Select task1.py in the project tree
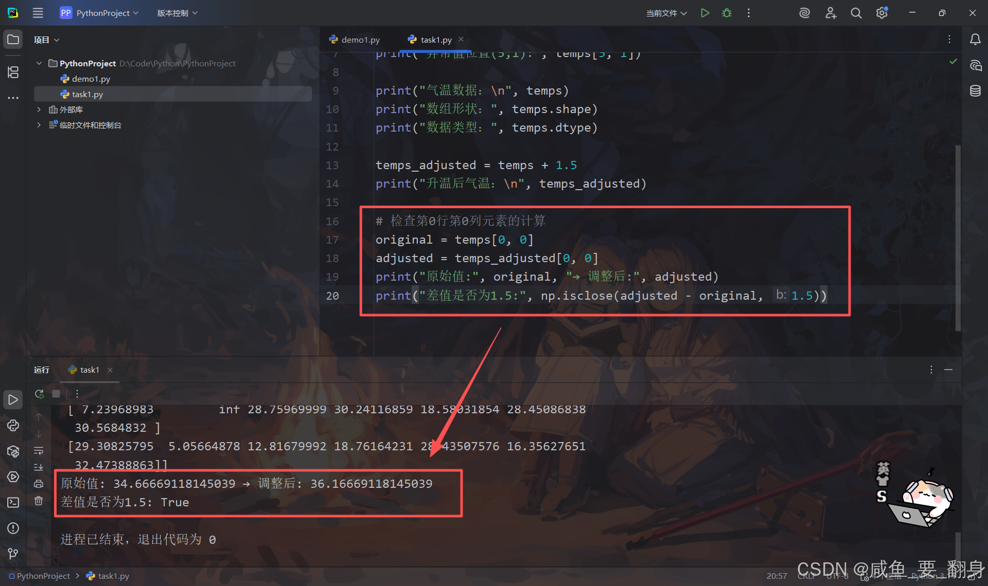Screen dimensions: 988x586 tap(87, 94)
